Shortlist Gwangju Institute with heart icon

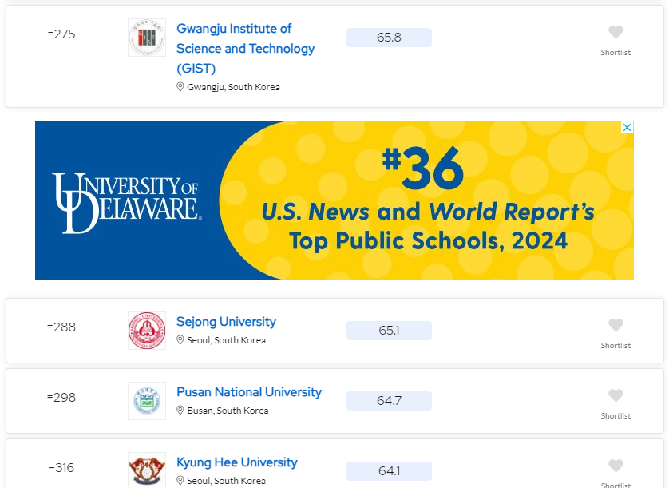tap(616, 32)
